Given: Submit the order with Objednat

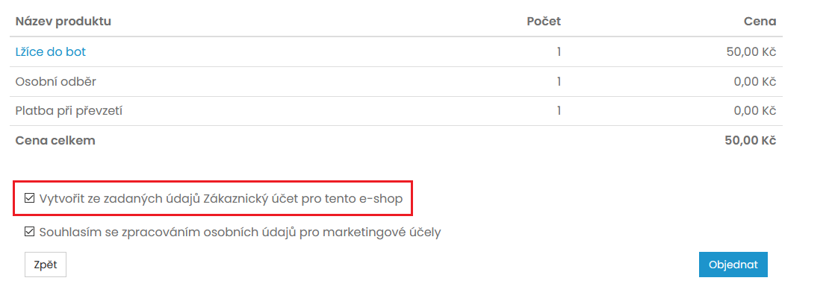Looking at the screenshot, I should 733,265.
